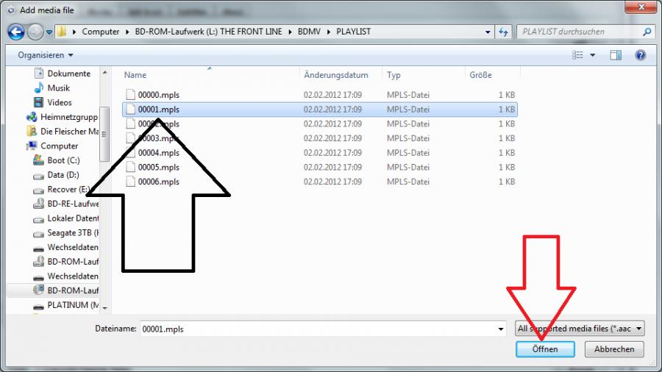The height and width of the screenshot is (372, 662).
Task: Click the Dokumente page icon
Action: [x=39, y=74]
